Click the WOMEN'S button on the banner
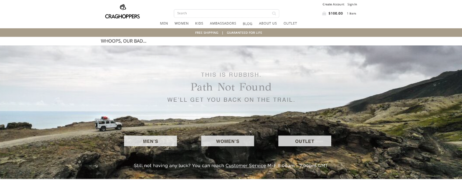The height and width of the screenshot is (183, 462). tap(228, 141)
